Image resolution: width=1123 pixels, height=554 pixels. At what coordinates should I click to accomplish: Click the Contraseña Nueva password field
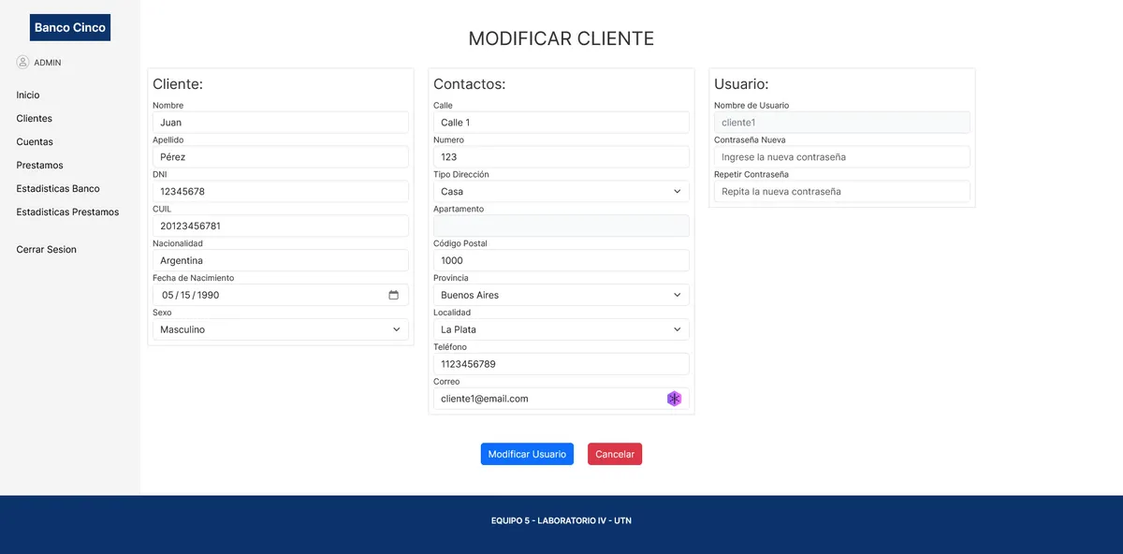841,157
